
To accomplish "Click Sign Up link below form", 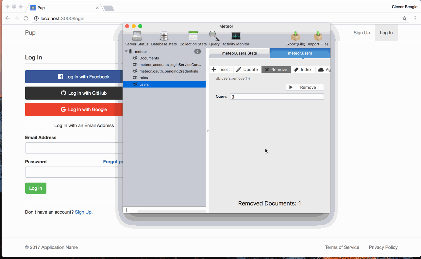I will pos(83,212).
